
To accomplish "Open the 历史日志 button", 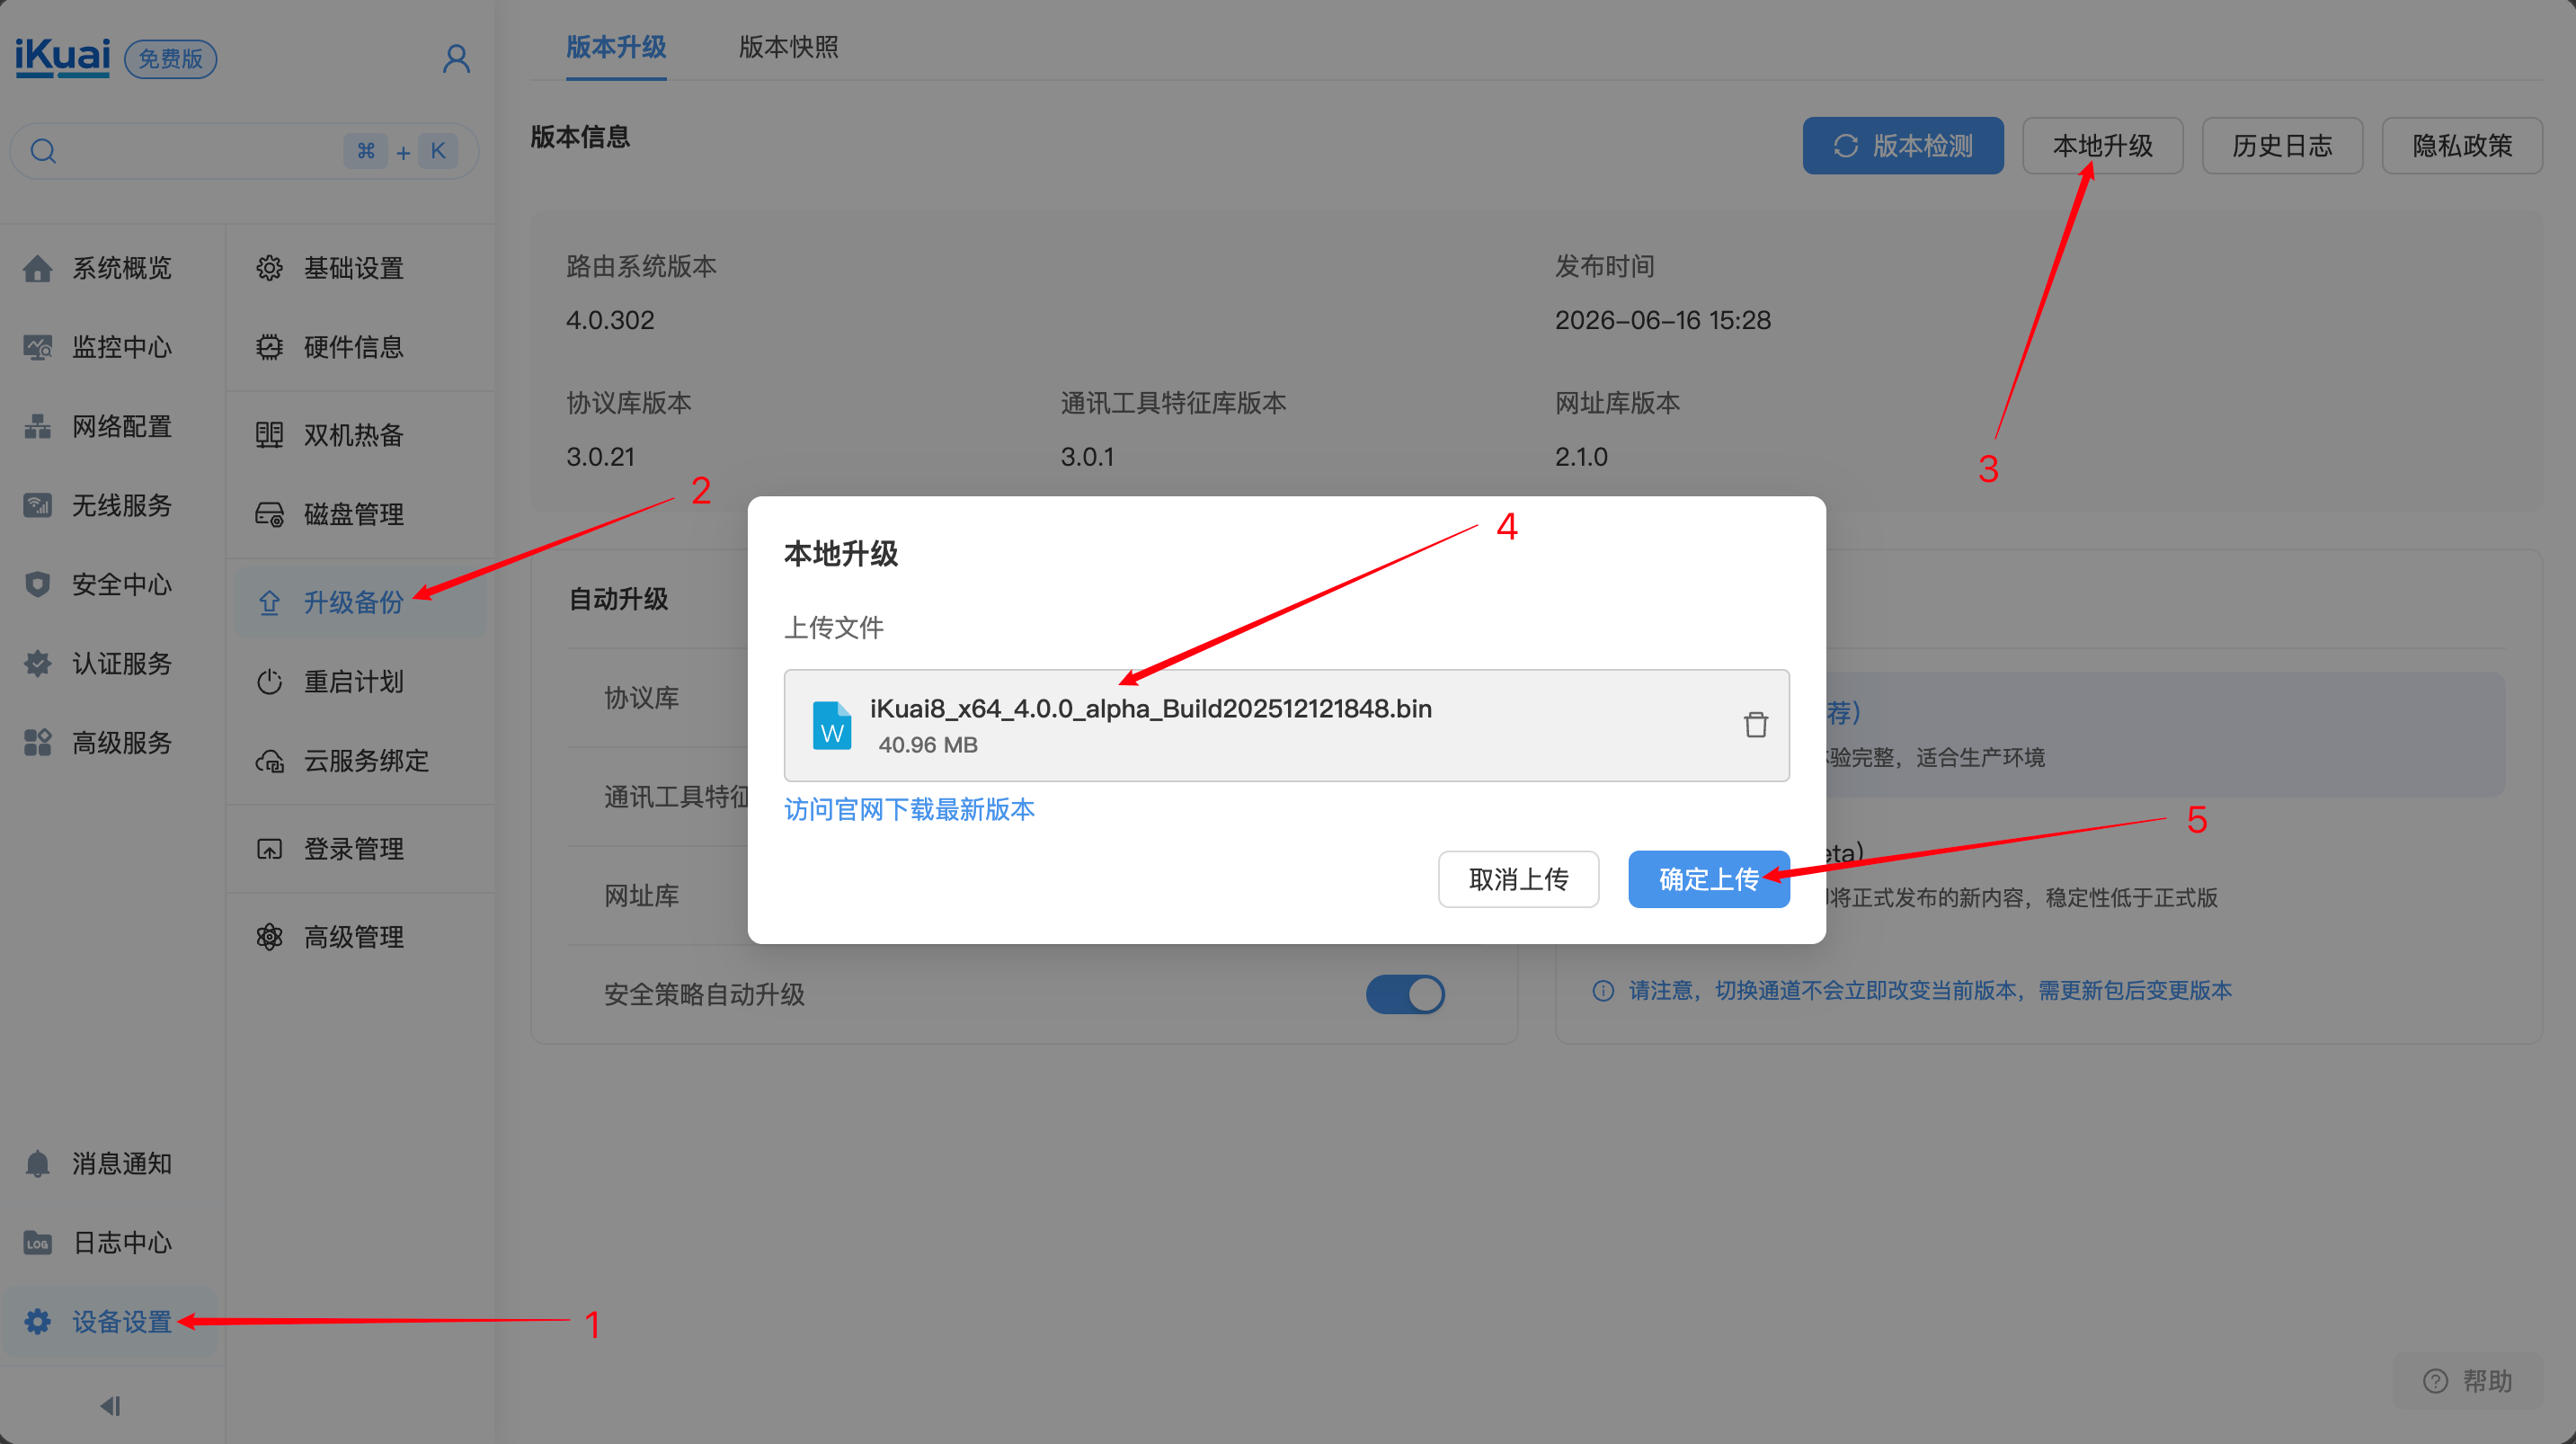I will 2282,146.
